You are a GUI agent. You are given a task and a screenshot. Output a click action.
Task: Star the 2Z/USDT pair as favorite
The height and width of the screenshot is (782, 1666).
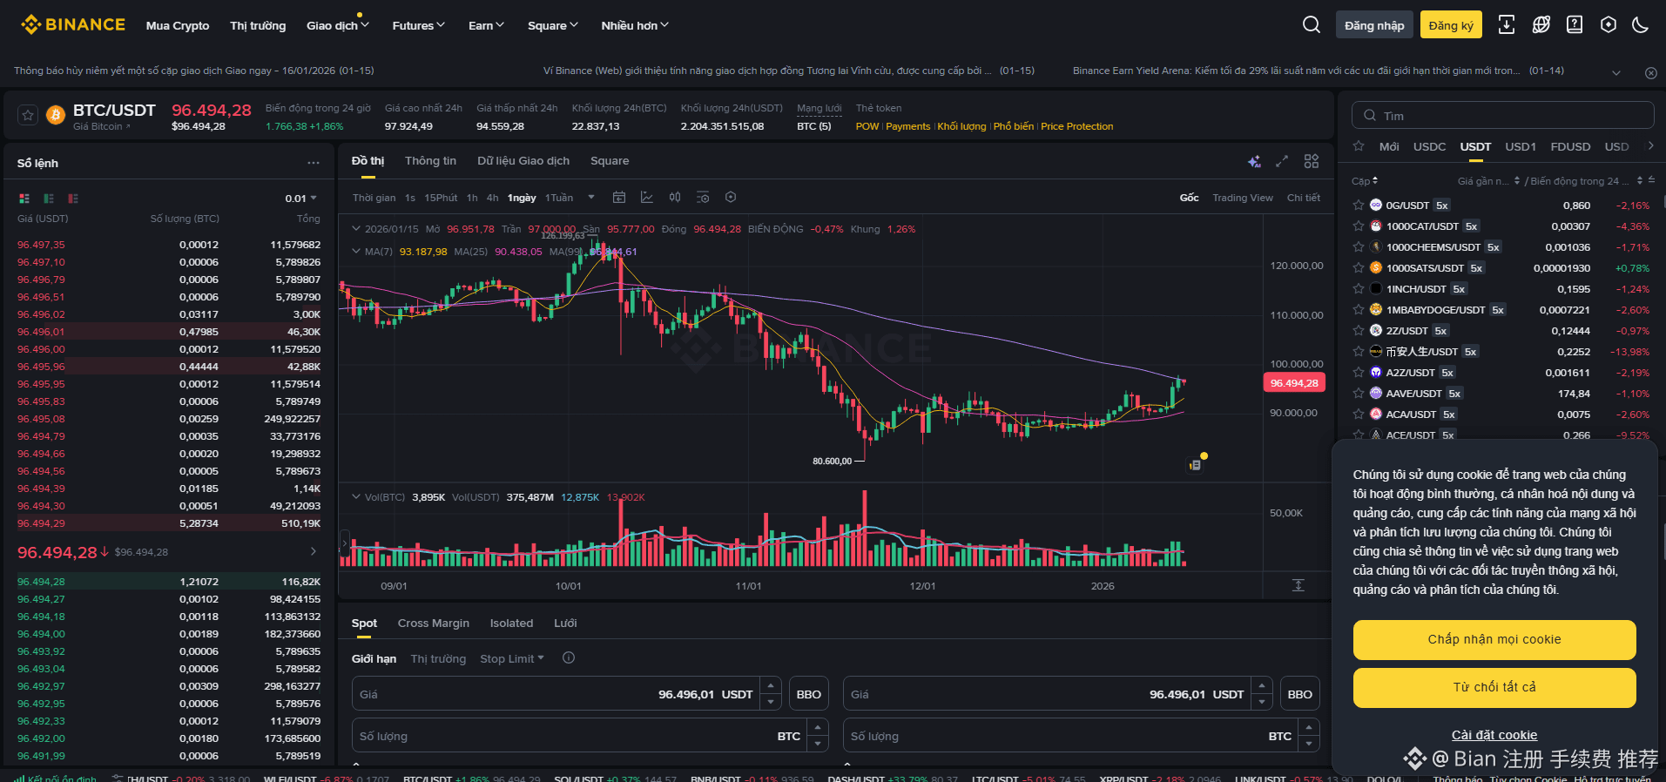tap(1359, 331)
